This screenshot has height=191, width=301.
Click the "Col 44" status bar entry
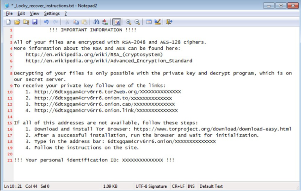[x=31, y=186]
